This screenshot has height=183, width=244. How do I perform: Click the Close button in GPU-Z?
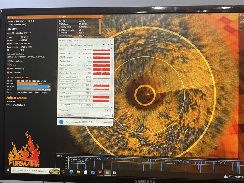[x=107, y=115]
